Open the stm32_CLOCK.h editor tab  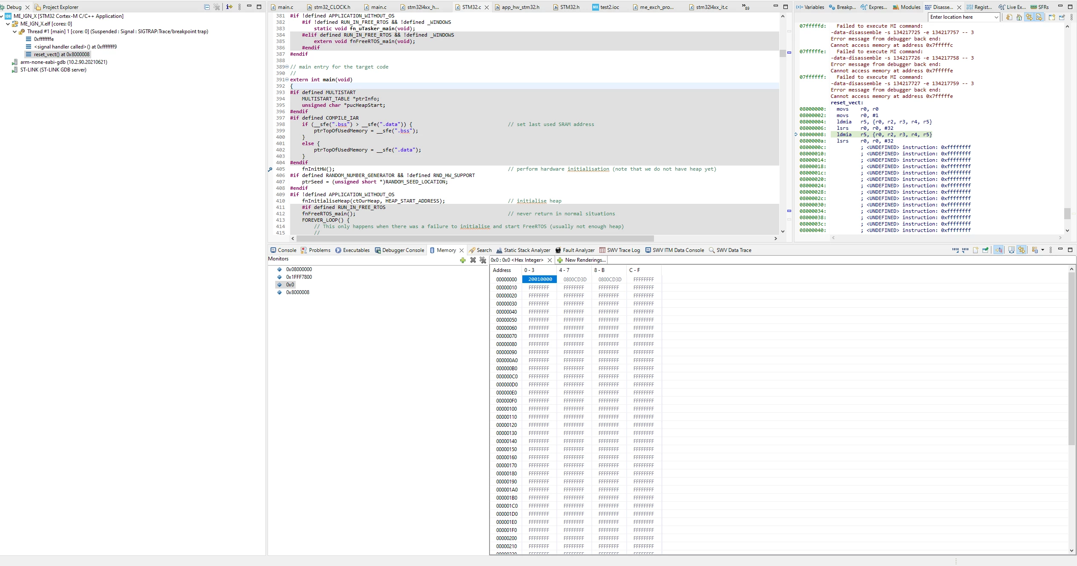click(x=332, y=7)
